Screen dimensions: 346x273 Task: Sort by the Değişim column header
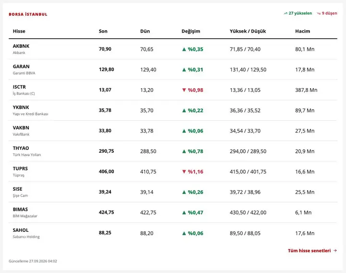[x=191, y=31]
